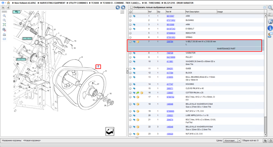This screenshot has height=147, width=273.
Task: Open part number 84219690 link
Action: click(x=171, y=57)
